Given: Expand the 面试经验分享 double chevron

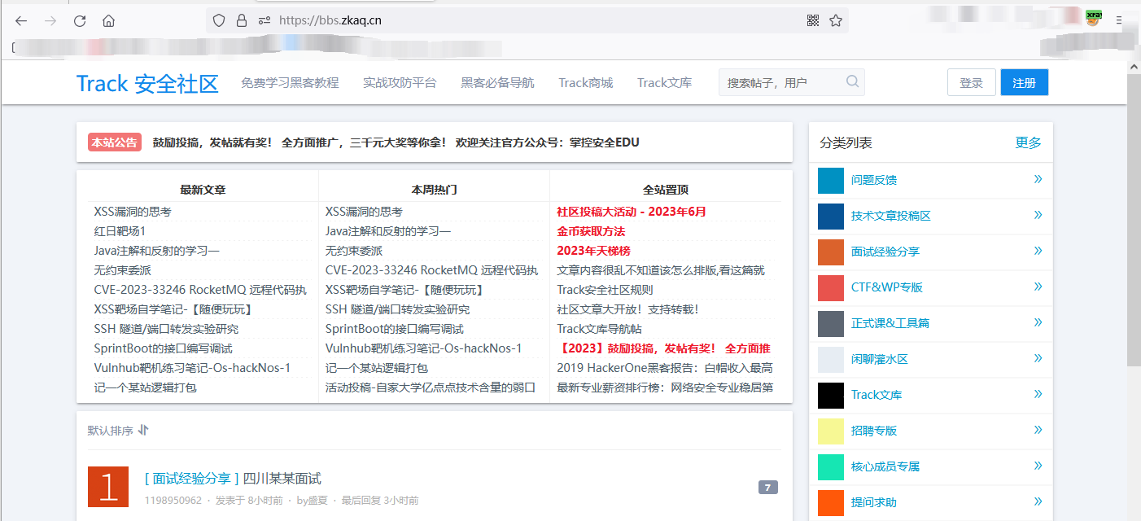Looking at the screenshot, I should 1038,251.
